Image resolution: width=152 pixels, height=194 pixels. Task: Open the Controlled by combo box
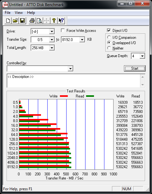pyautogui.click(x=40, y=68)
